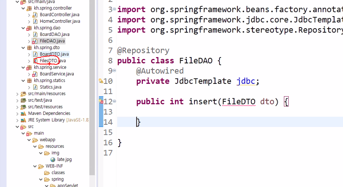This screenshot has width=343, height=187.
Task: Collapse the webapp folder
Action: [29, 140]
